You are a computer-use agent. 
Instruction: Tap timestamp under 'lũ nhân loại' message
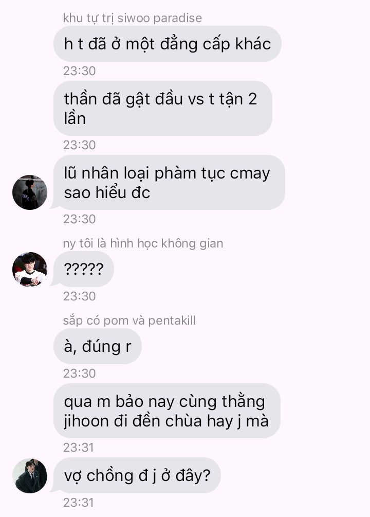80,219
